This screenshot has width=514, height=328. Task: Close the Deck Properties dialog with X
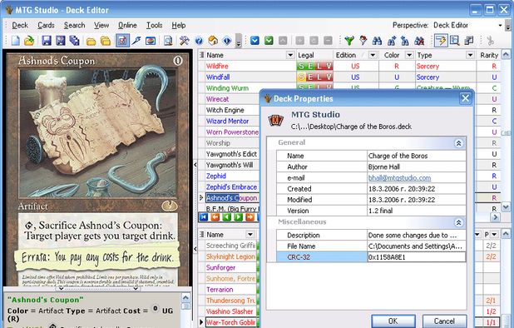click(x=466, y=98)
